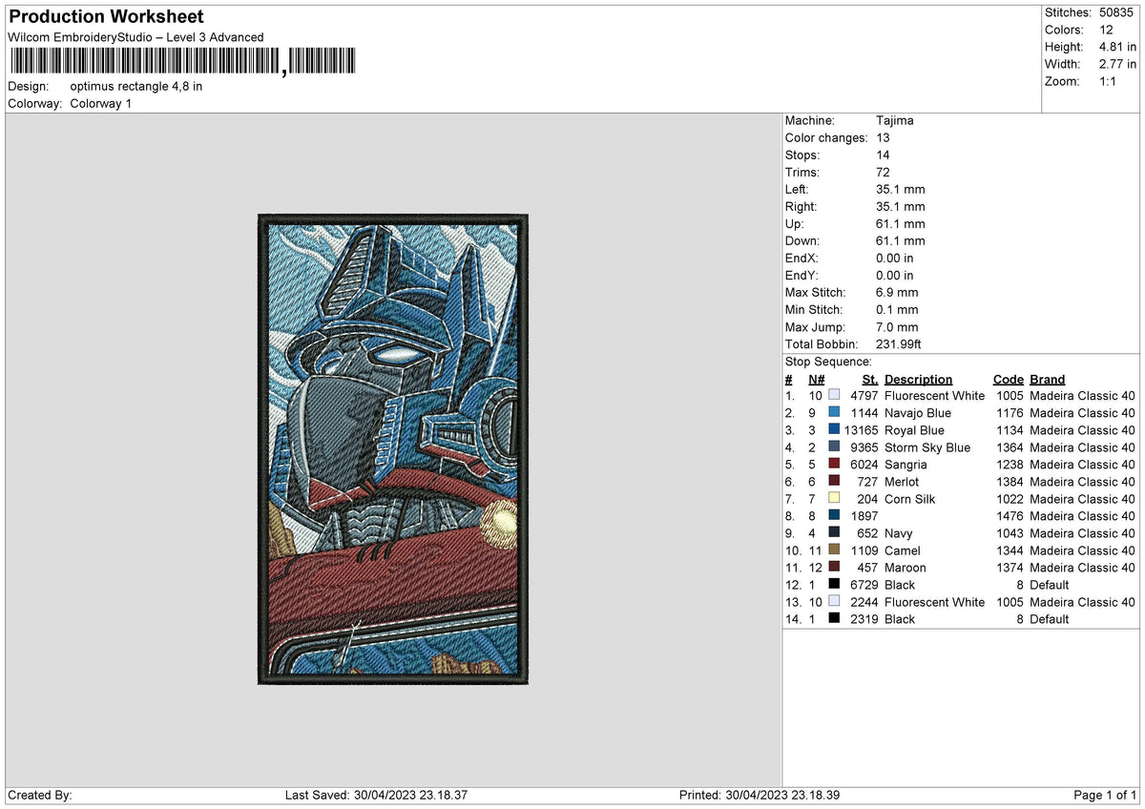Screen dimensions: 1145x809
Task: Click the St. column header
Action: (x=869, y=379)
